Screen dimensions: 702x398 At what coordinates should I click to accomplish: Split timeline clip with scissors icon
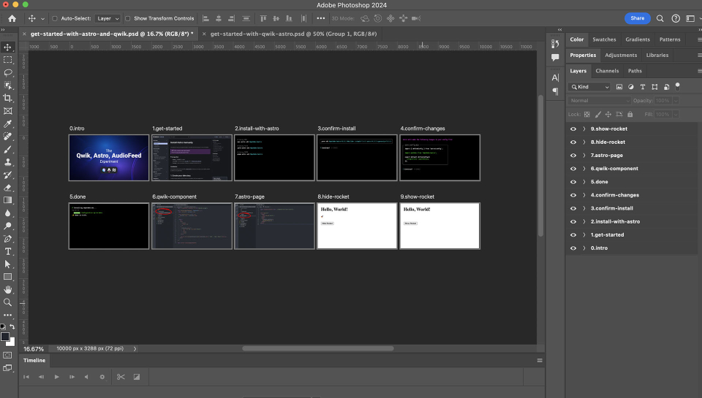click(121, 377)
